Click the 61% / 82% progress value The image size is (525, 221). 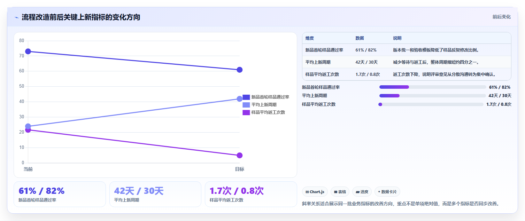click(x=500, y=87)
